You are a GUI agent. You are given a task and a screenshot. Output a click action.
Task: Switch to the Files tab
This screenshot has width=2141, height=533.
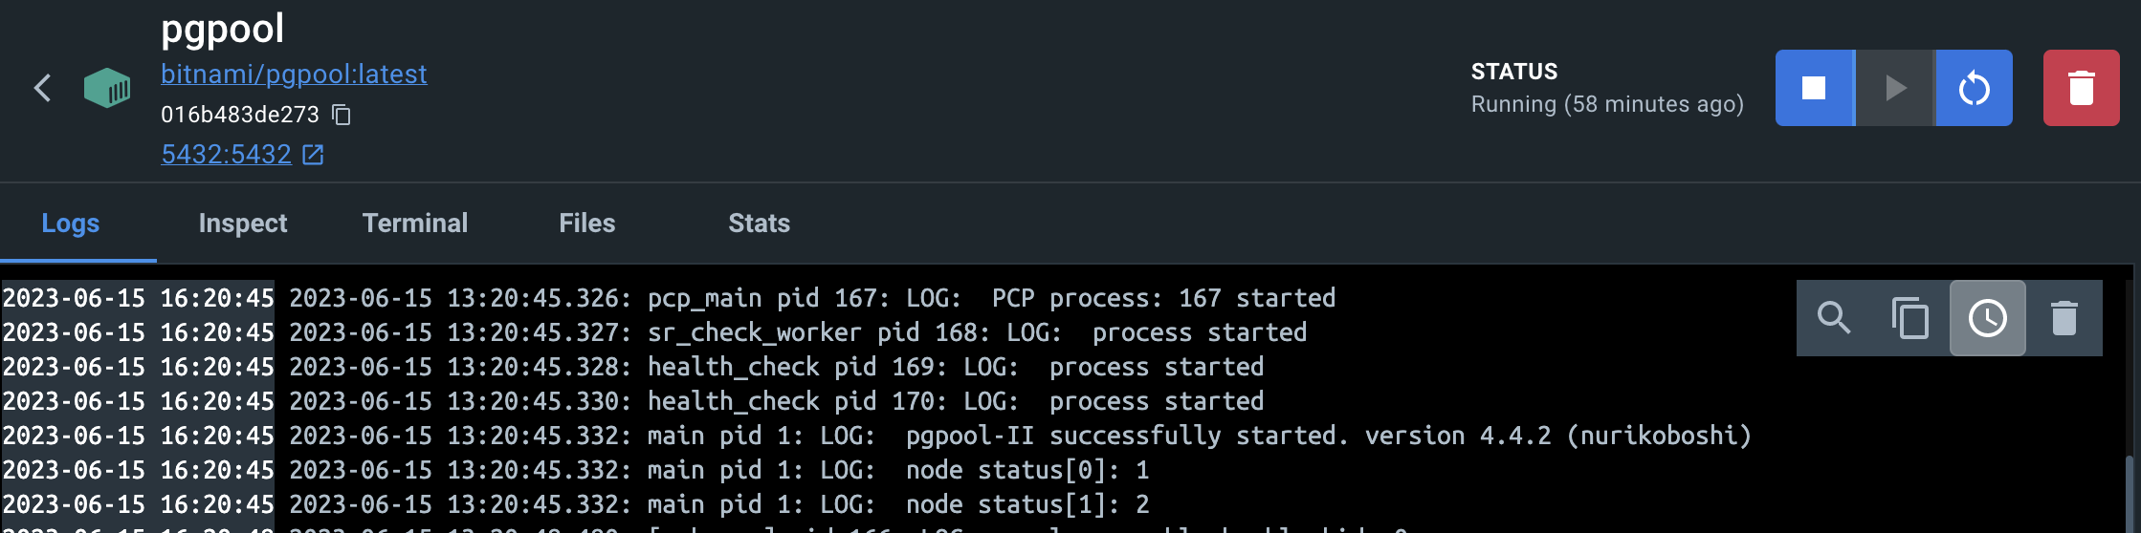pyautogui.click(x=587, y=224)
